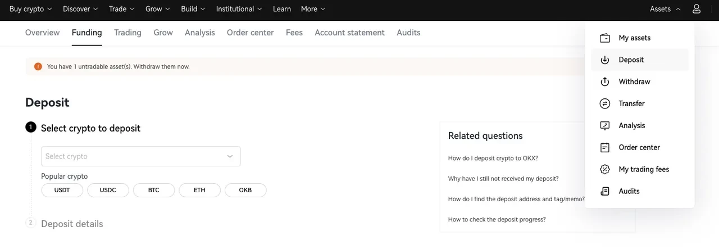Click the Deposit details step heading
This screenshot has height=249, width=719.
point(72,224)
